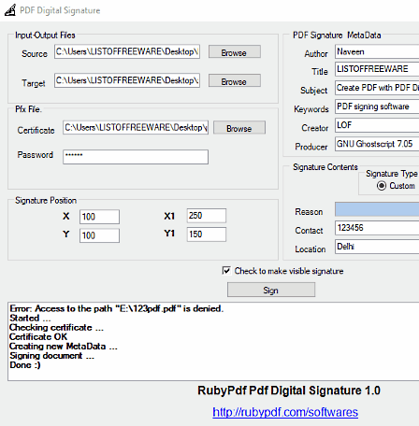
Task: Select the Custom signature type radio
Action: point(382,186)
